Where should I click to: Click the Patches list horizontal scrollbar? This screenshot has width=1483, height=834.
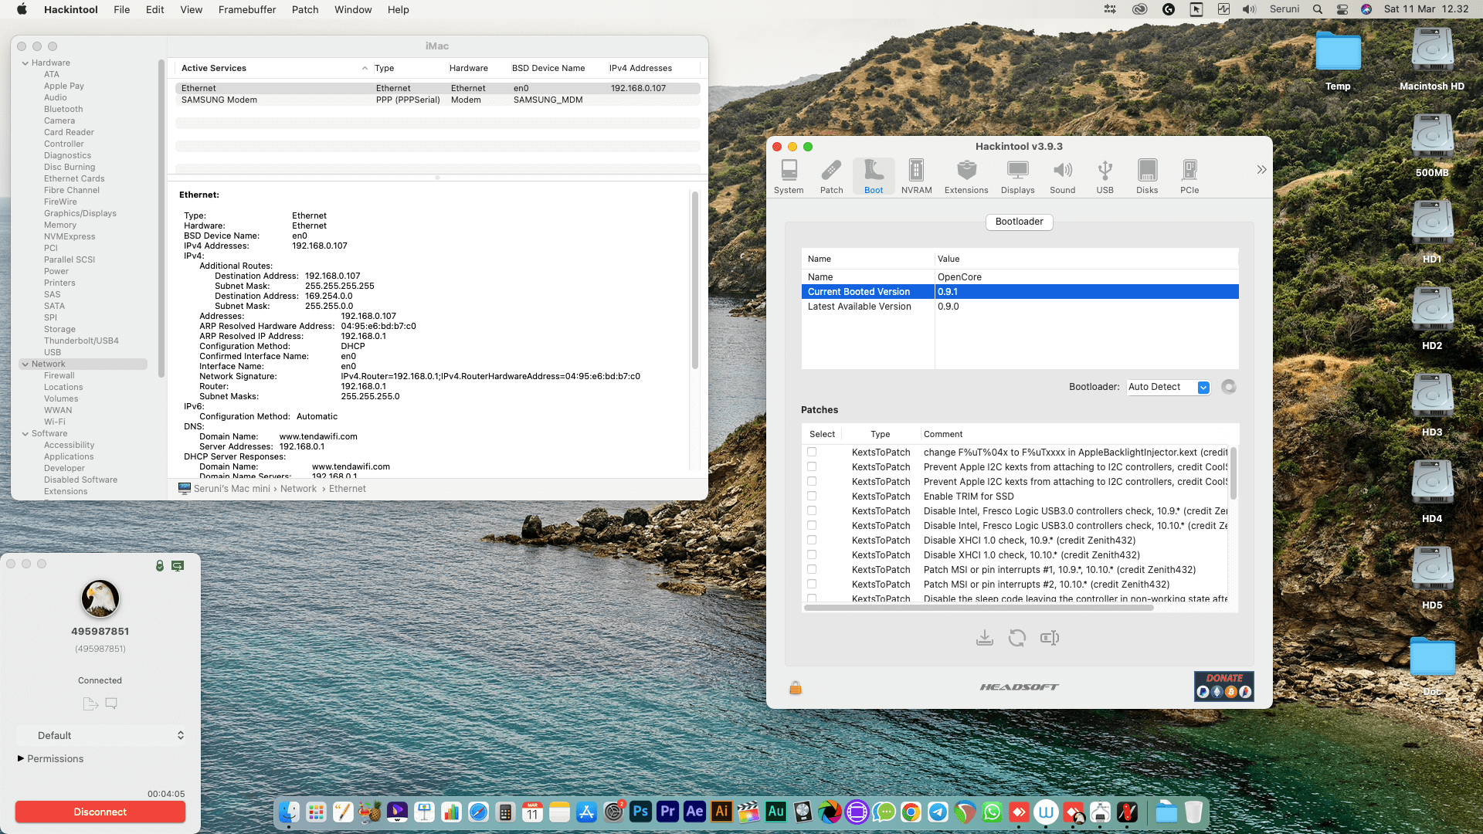pos(979,608)
